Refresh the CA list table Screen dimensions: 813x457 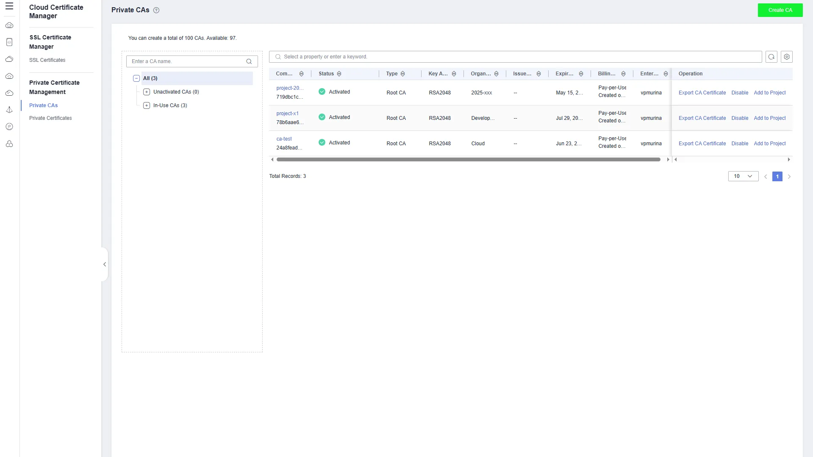771,57
